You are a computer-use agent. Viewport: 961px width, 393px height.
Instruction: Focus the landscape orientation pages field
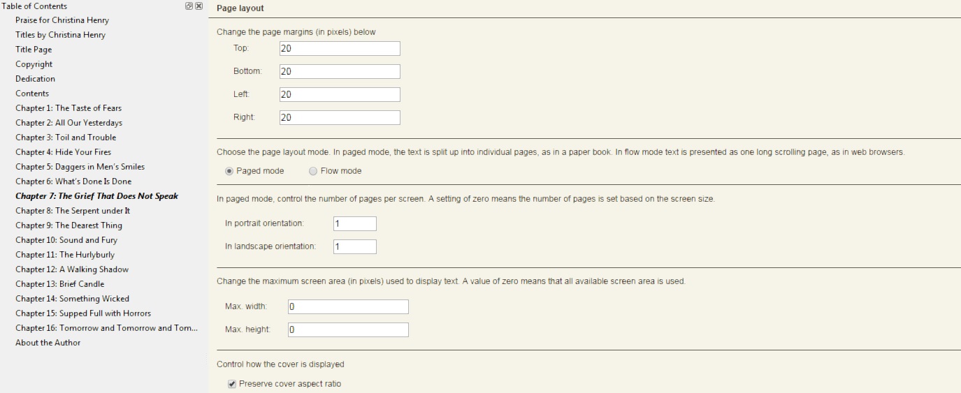(354, 246)
